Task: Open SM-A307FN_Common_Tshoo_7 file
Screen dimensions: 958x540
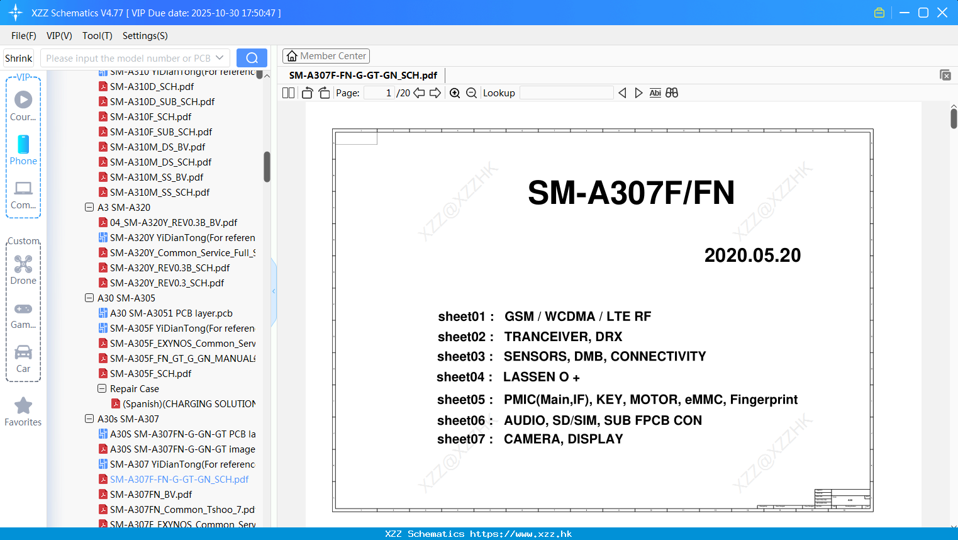Action: point(177,509)
